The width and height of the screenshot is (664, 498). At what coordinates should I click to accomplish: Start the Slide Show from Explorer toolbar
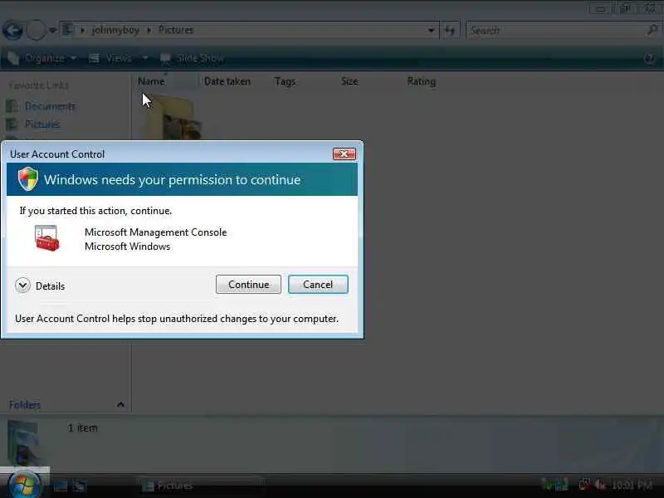(193, 58)
